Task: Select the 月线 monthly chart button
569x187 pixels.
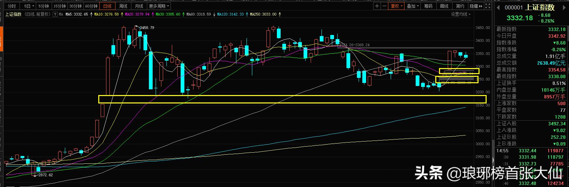Action: point(139,6)
